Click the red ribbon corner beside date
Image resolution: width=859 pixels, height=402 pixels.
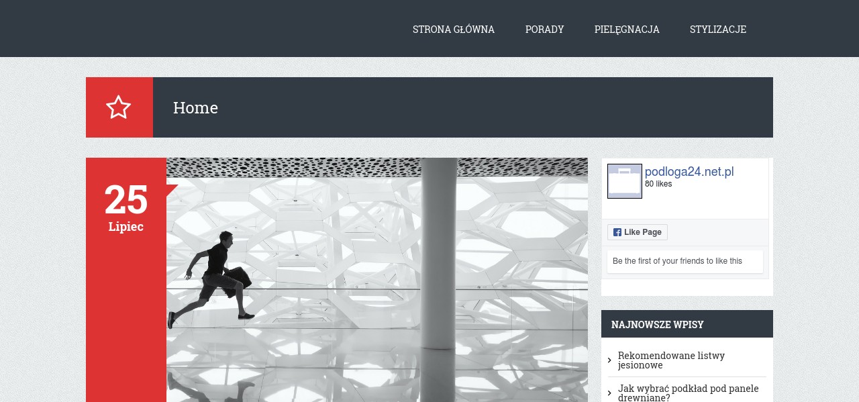(171, 190)
